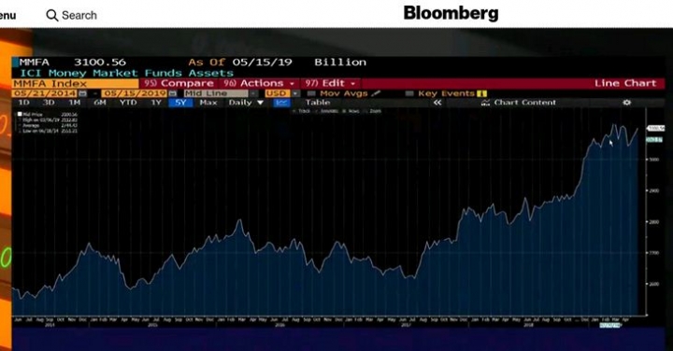Click the 3100.56 value in header

[100, 63]
